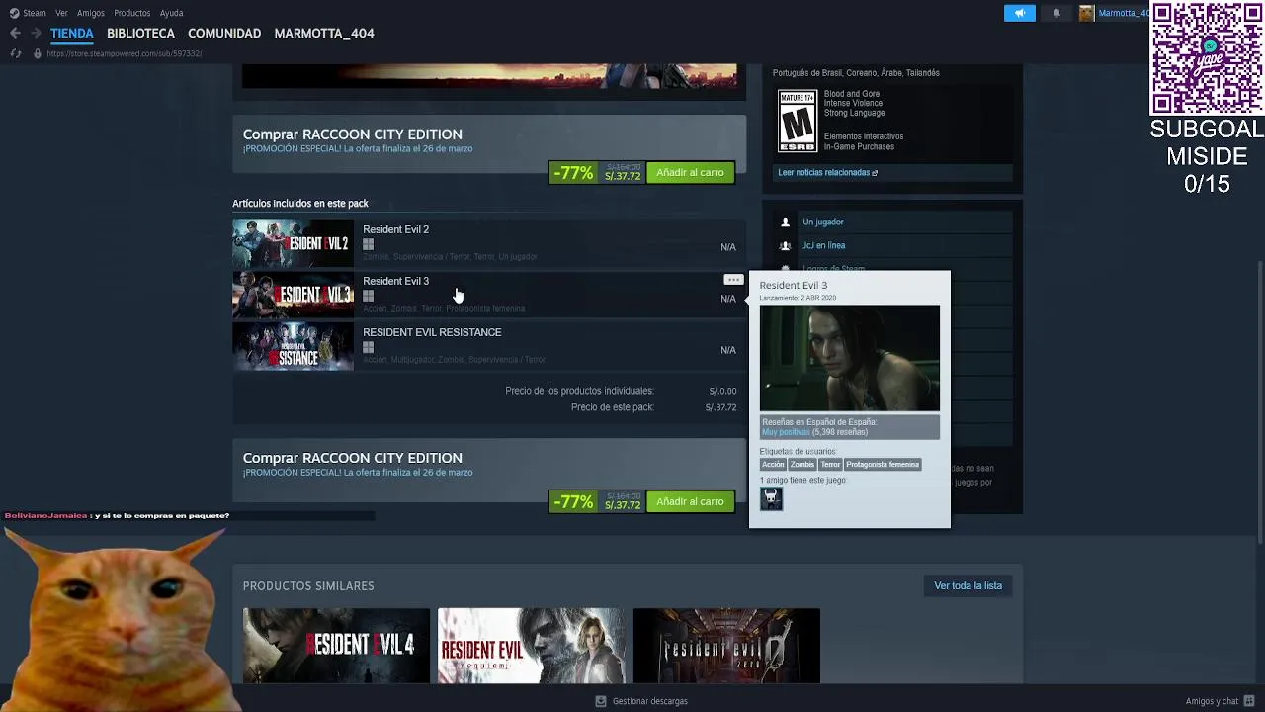Click the padlock icon beside the URL
This screenshot has width=1265, height=712.
pos(38,53)
